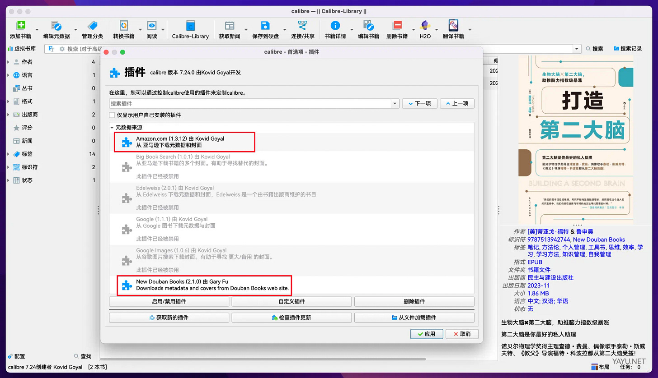Click the 应用 apply button
This screenshot has height=378, width=658.
click(426, 334)
